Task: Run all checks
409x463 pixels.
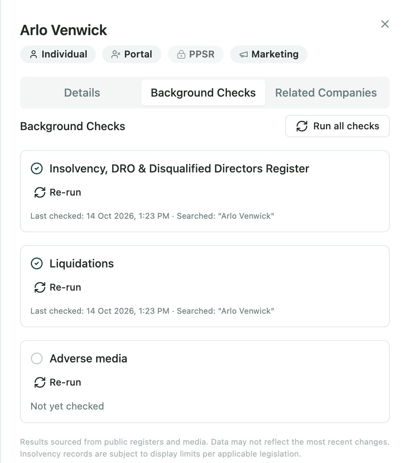Action: (x=338, y=126)
